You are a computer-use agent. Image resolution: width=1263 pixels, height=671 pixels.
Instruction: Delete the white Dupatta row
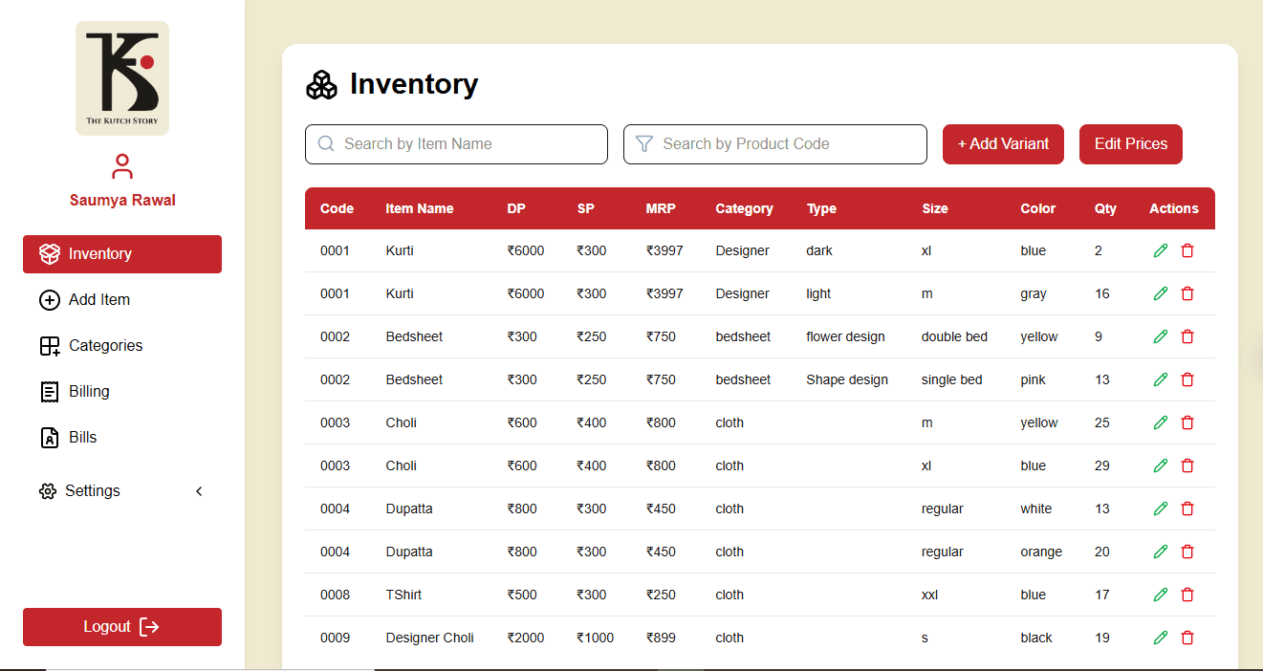(1187, 509)
